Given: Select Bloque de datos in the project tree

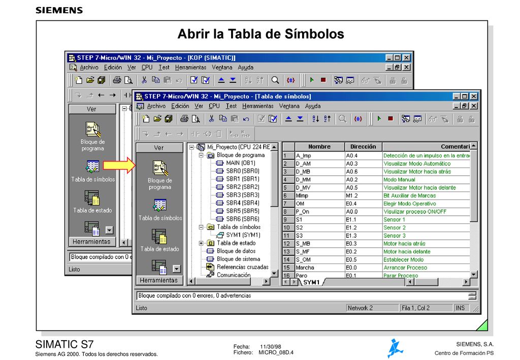Looking at the screenshot, I should pyautogui.click(x=236, y=251).
